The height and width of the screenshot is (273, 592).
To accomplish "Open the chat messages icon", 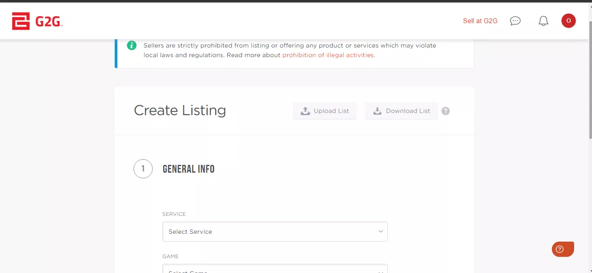I will [515, 21].
